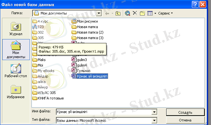Expand the Имя файла dropdown arrow
211x125 pixels.
point(154,112)
